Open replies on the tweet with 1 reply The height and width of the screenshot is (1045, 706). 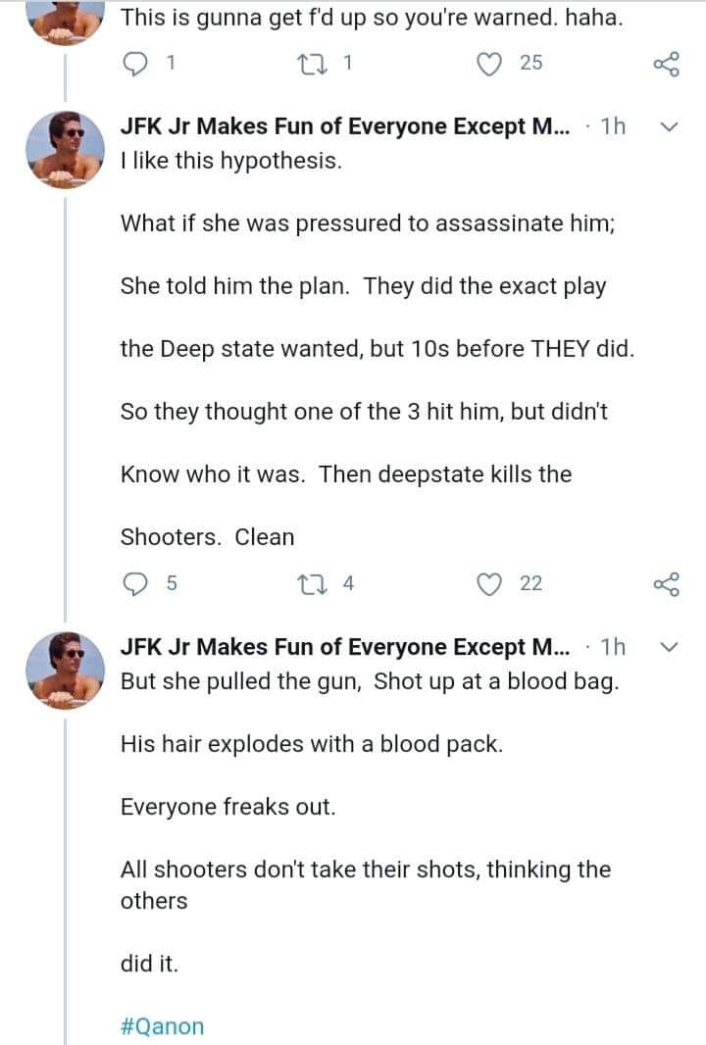[x=134, y=64]
